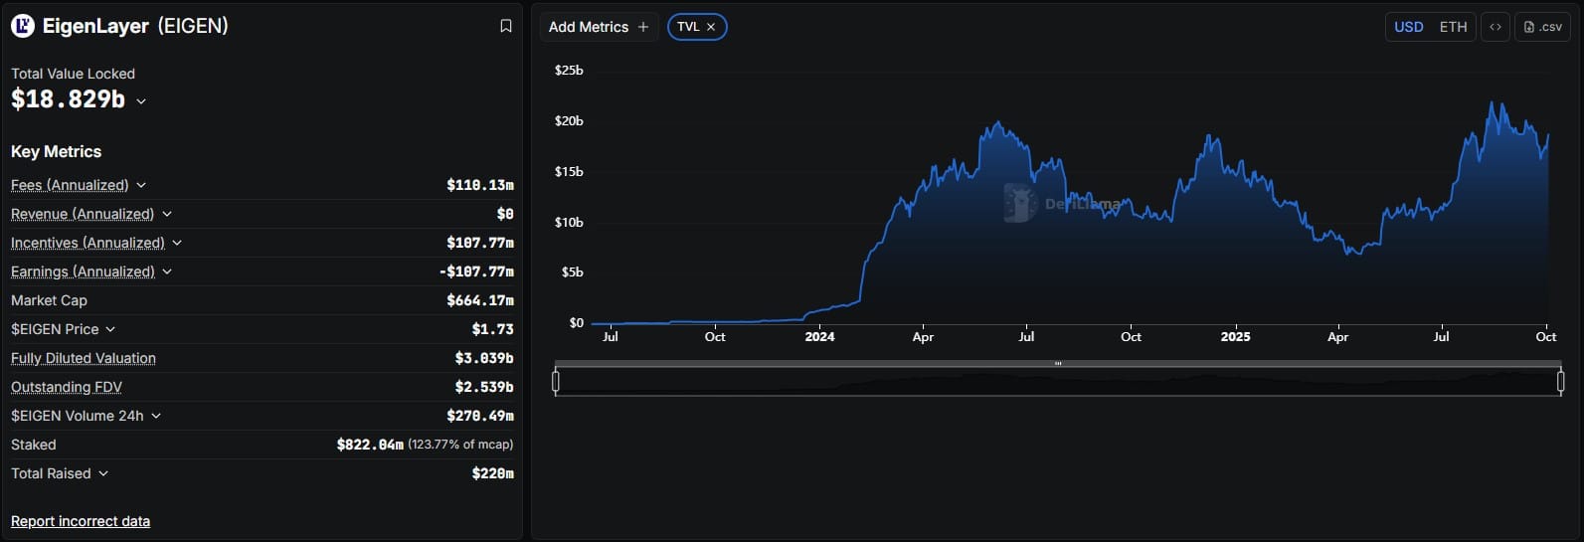1584x542 pixels.
Task: Expand the Total Raised row
Action: point(103,473)
